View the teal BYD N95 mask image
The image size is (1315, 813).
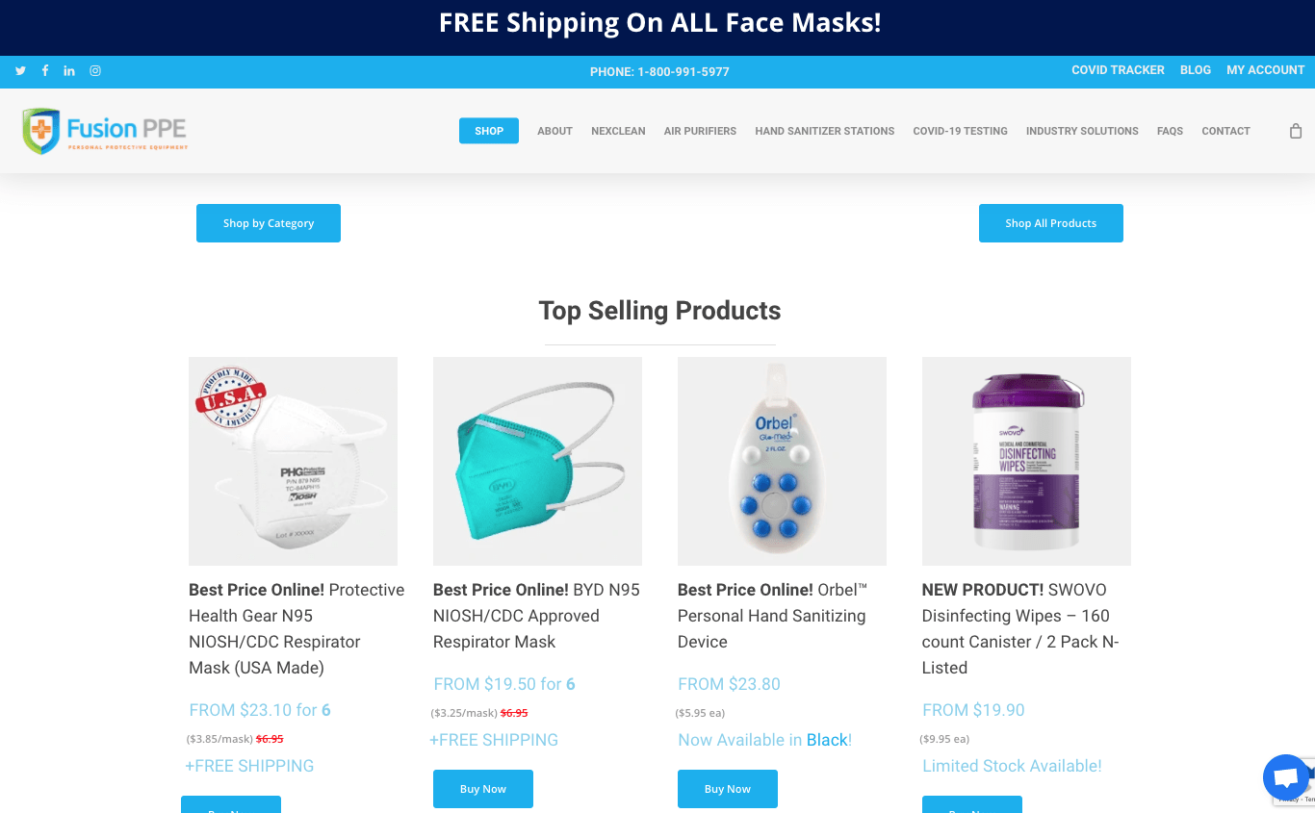pyautogui.click(x=537, y=461)
